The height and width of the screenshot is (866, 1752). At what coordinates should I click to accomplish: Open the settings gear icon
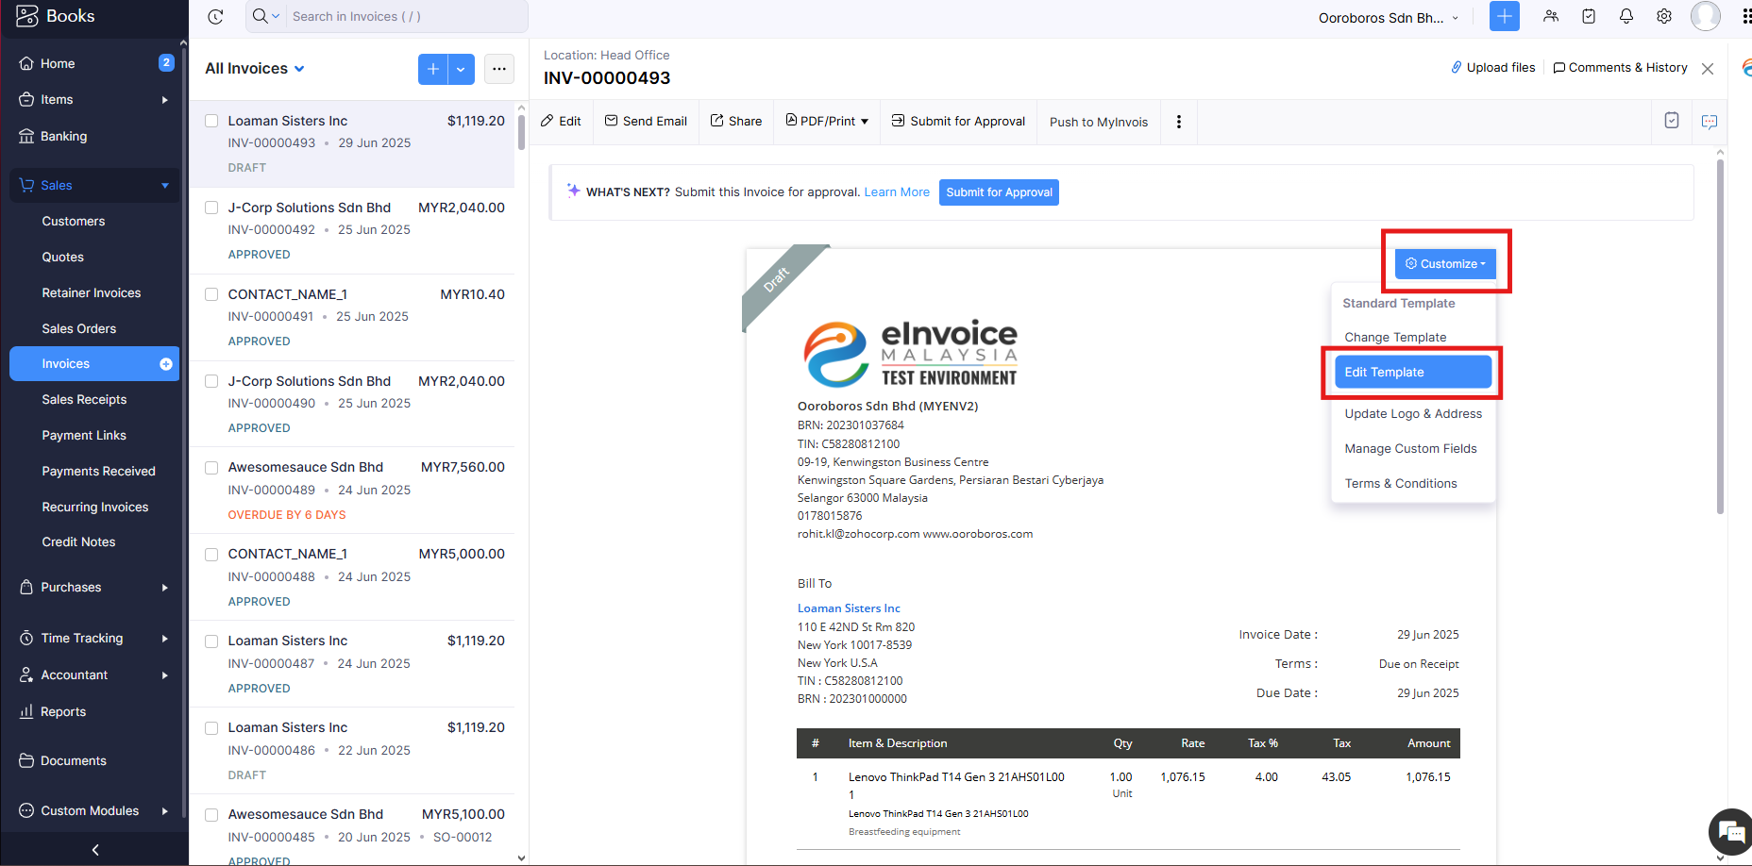pyautogui.click(x=1664, y=16)
